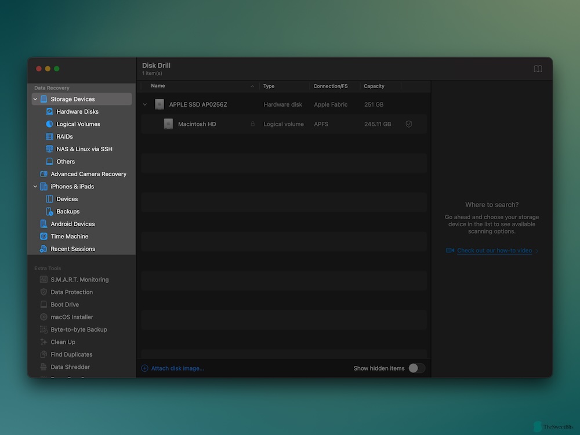The image size is (580, 435).
Task: Click the book icon in title bar
Action: coord(538,69)
